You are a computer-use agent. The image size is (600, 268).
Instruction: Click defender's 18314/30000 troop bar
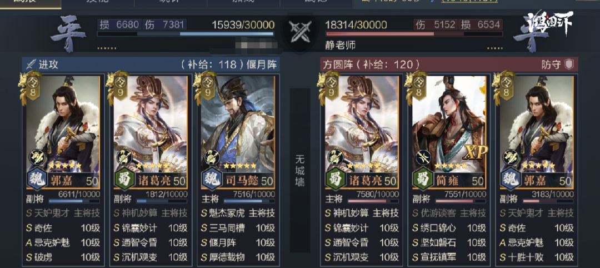[x=414, y=34]
